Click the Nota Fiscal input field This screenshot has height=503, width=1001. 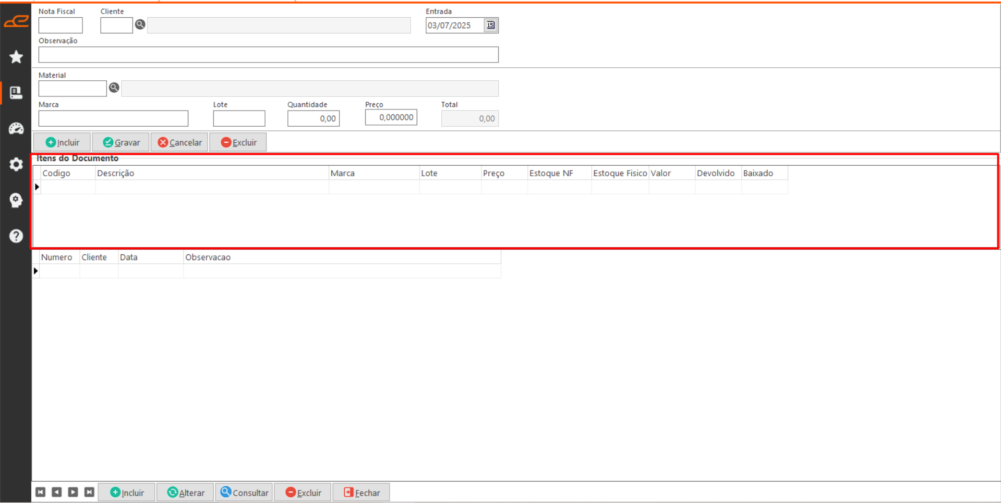coord(61,25)
